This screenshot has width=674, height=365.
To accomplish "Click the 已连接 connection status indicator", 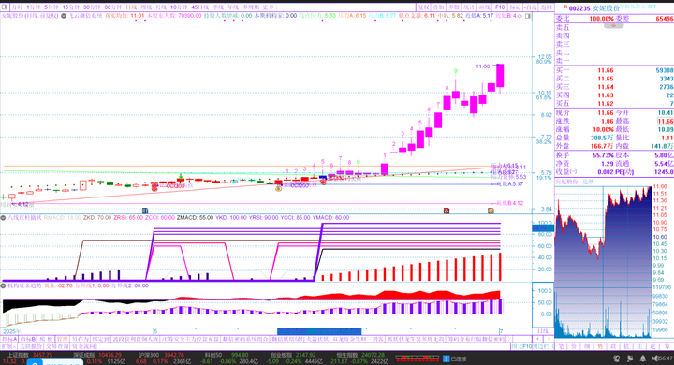I will [455, 358].
